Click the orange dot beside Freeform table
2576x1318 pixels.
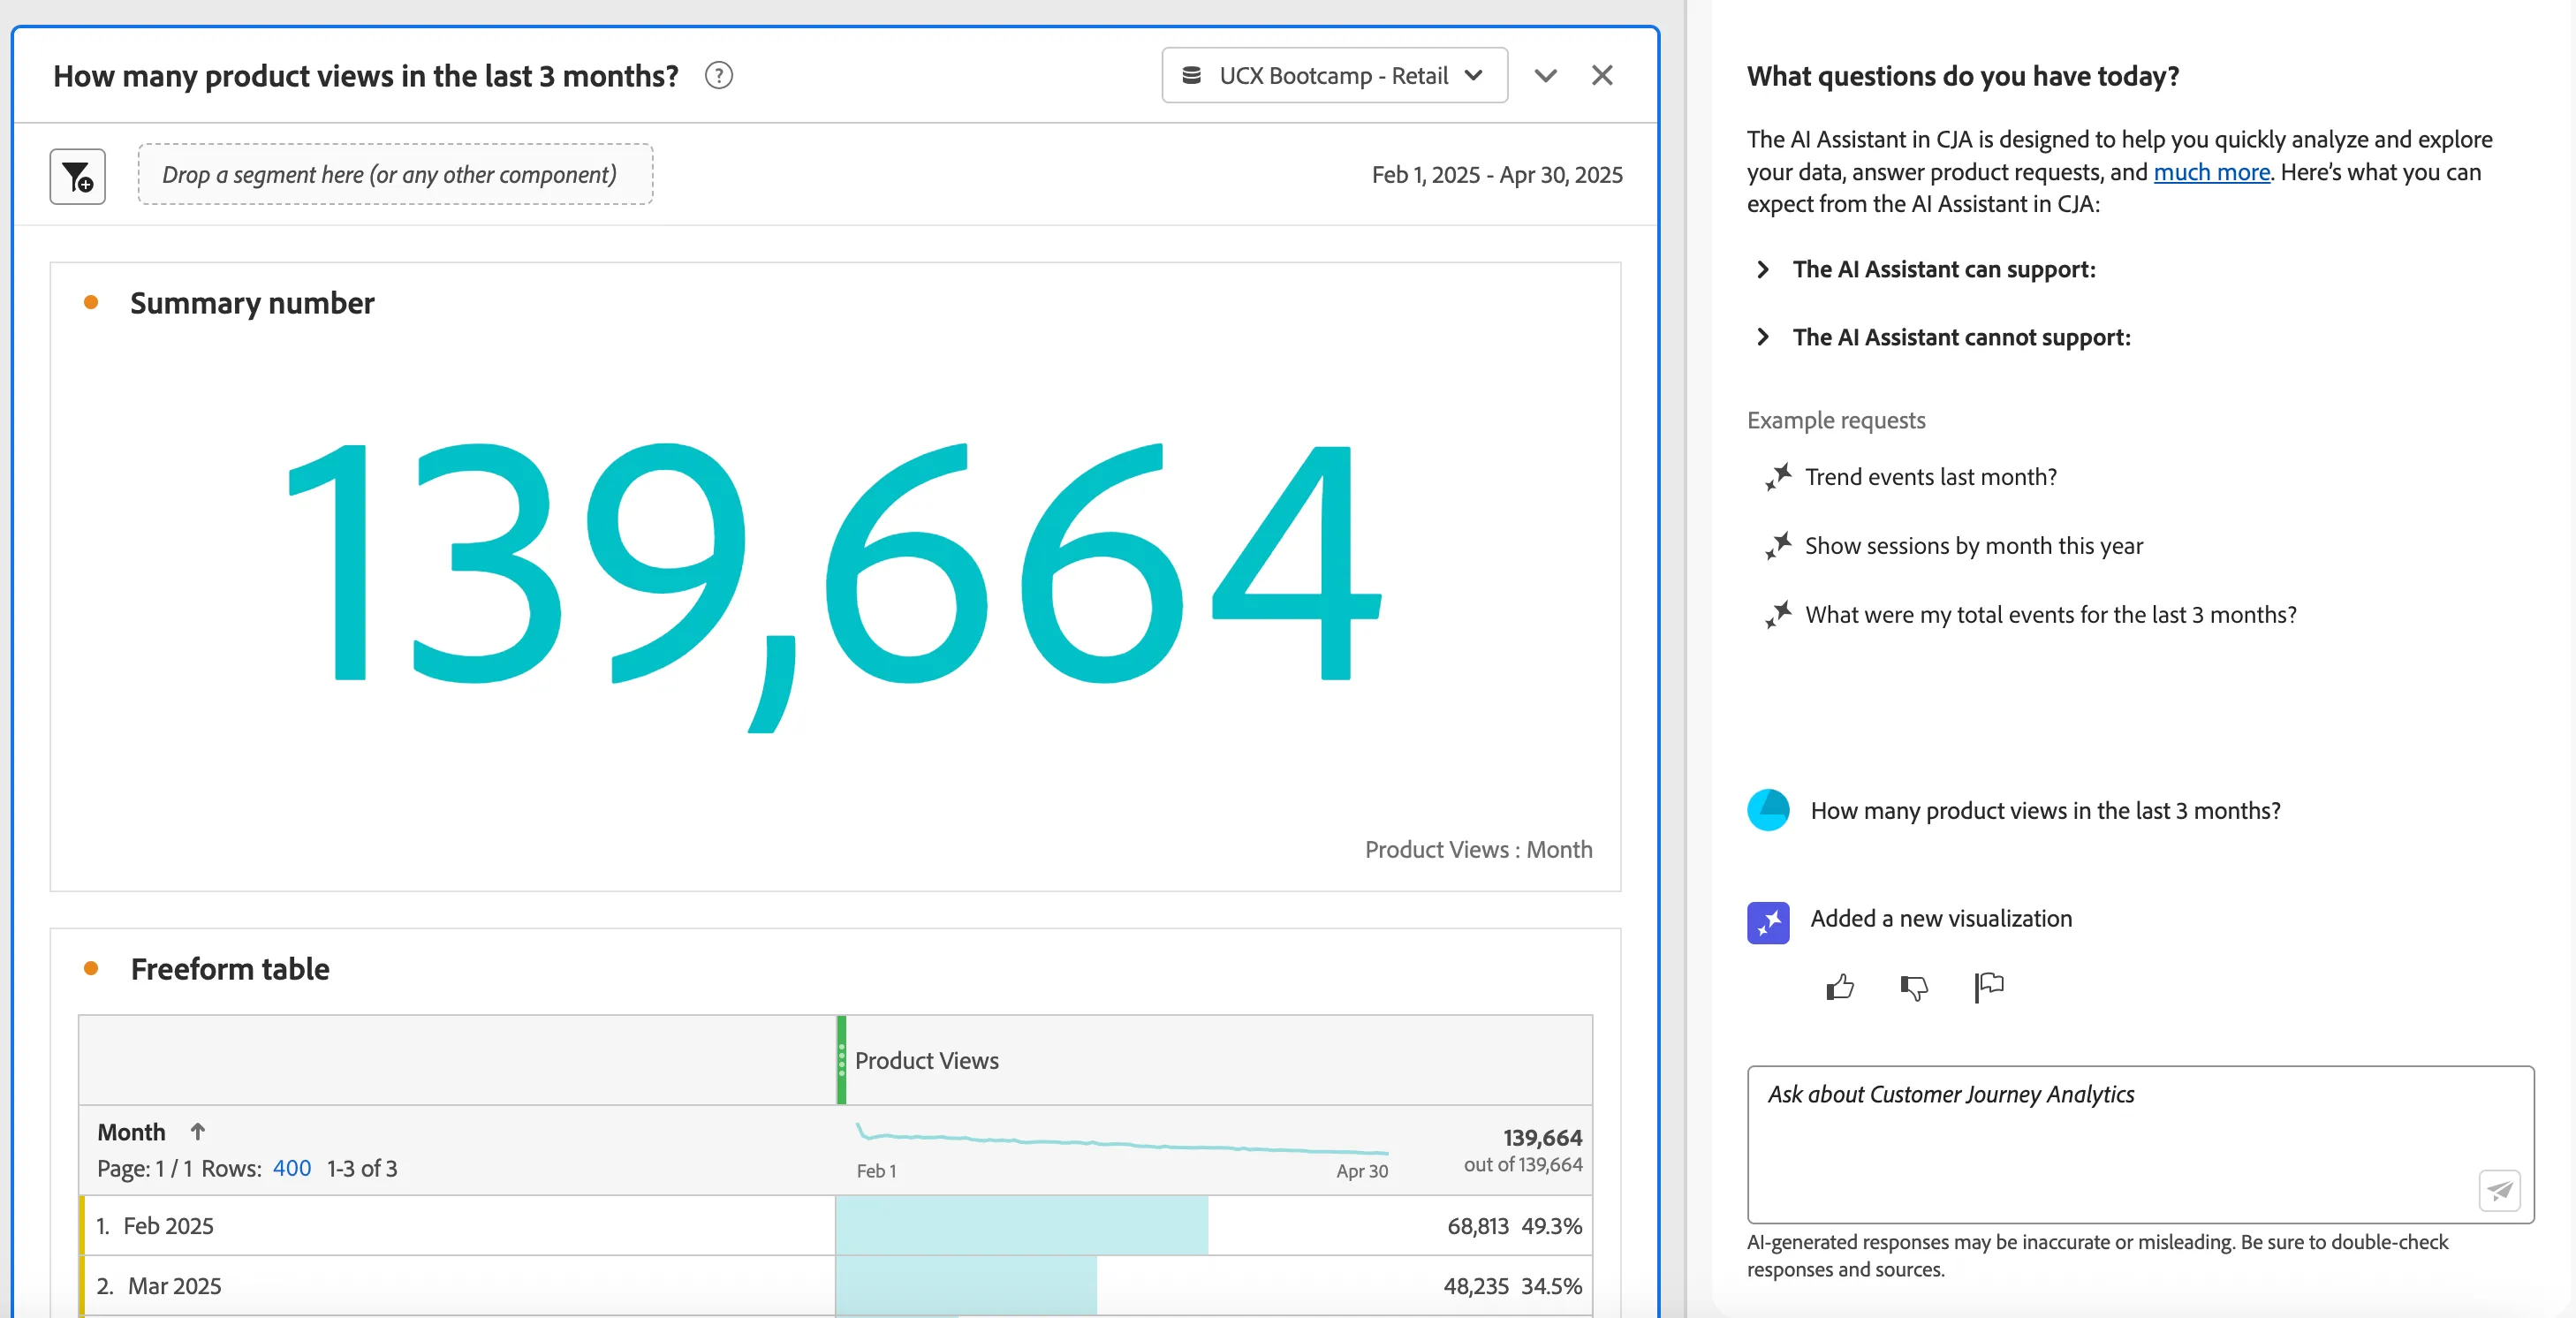point(91,968)
